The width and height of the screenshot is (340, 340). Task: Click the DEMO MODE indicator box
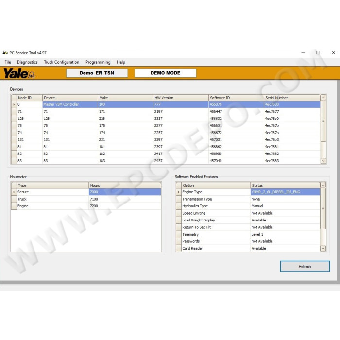coord(166,73)
